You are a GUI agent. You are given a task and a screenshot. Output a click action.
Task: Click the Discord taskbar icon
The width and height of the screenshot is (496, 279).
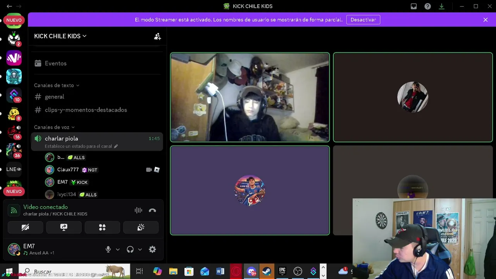pos(251,271)
